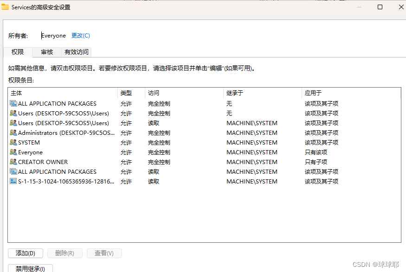Click the Users (DESKTOP-59C5OS5) group icon

pos(13,113)
